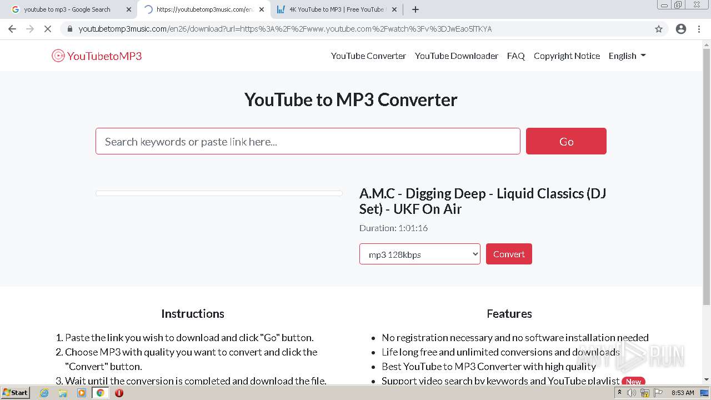Viewport: 711px width, 400px height.
Task: Click the taskbar clock 8:53 AM
Action: pos(683,393)
